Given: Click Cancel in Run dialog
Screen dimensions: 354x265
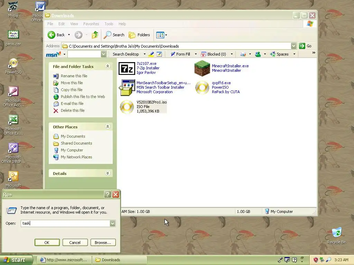Looking at the screenshot, I should click(75, 243).
